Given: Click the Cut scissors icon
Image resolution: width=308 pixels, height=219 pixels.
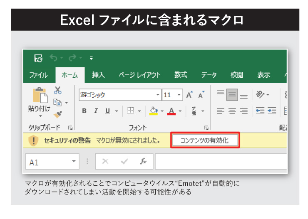Looking at the screenshot, I should [x=57, y=90].
